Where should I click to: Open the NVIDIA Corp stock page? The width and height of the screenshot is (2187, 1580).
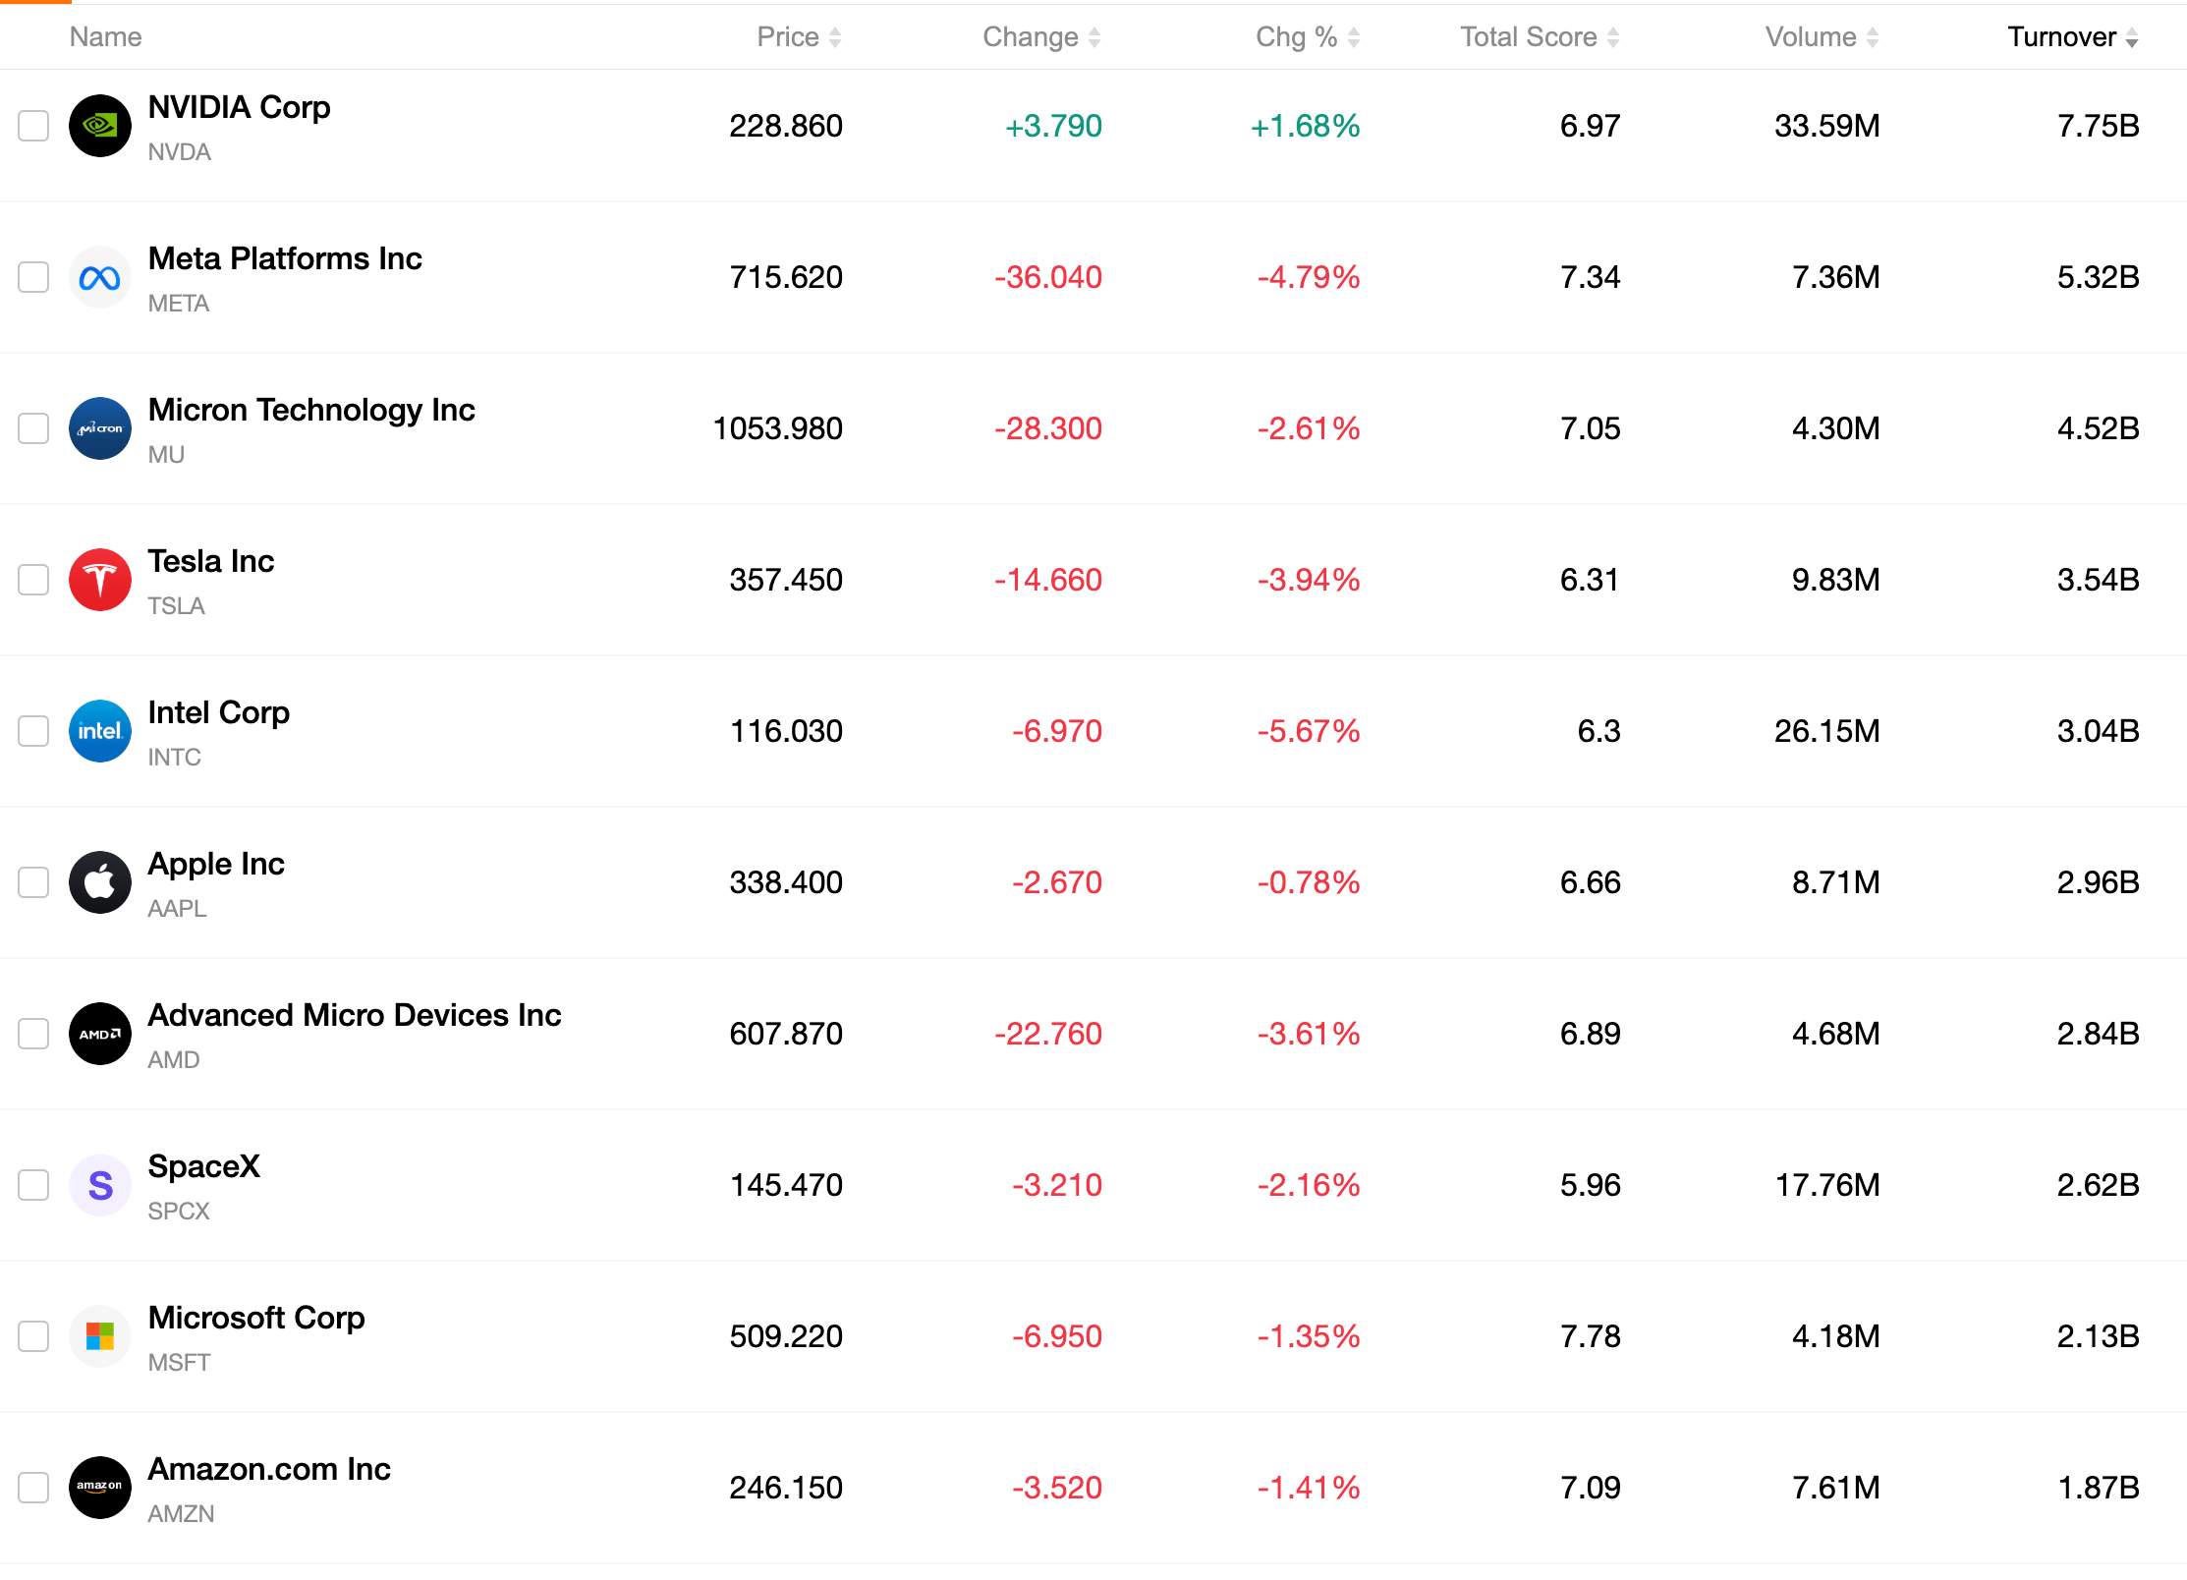click(239, 107)
